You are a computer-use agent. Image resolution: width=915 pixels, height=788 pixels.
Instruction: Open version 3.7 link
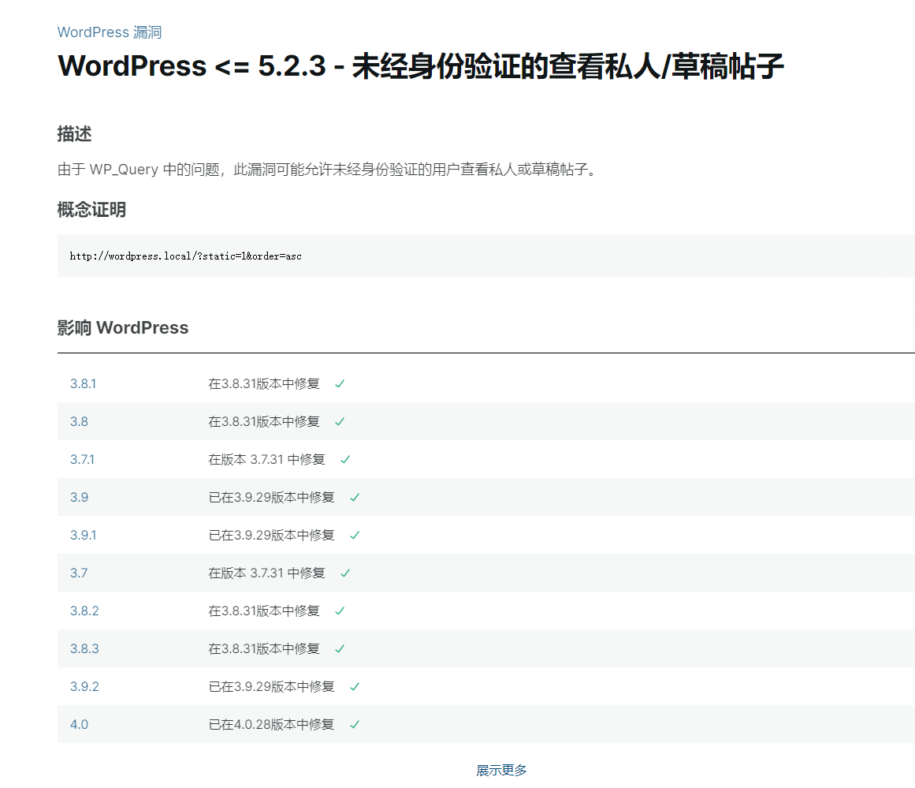79,573
